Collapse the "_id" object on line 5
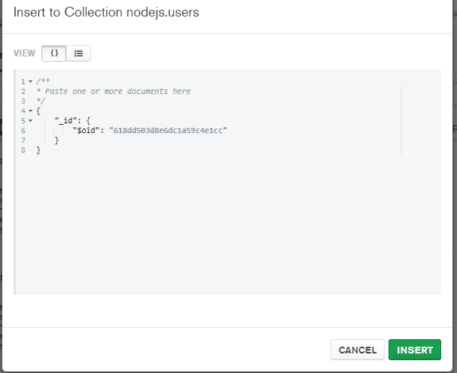The height and width of the screenshot is (373, 457). coord(31,121)
